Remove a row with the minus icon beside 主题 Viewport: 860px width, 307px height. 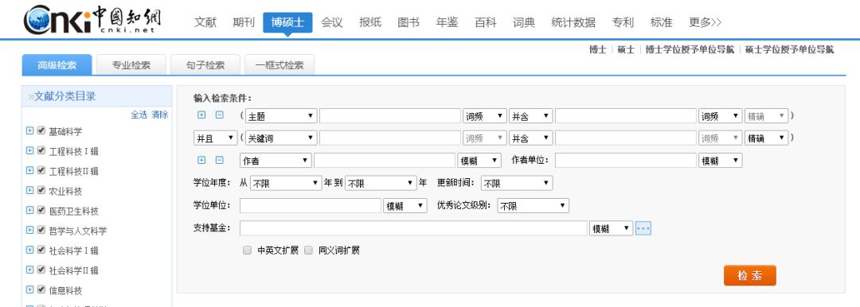pyautogui.click(x=220, y=115)
